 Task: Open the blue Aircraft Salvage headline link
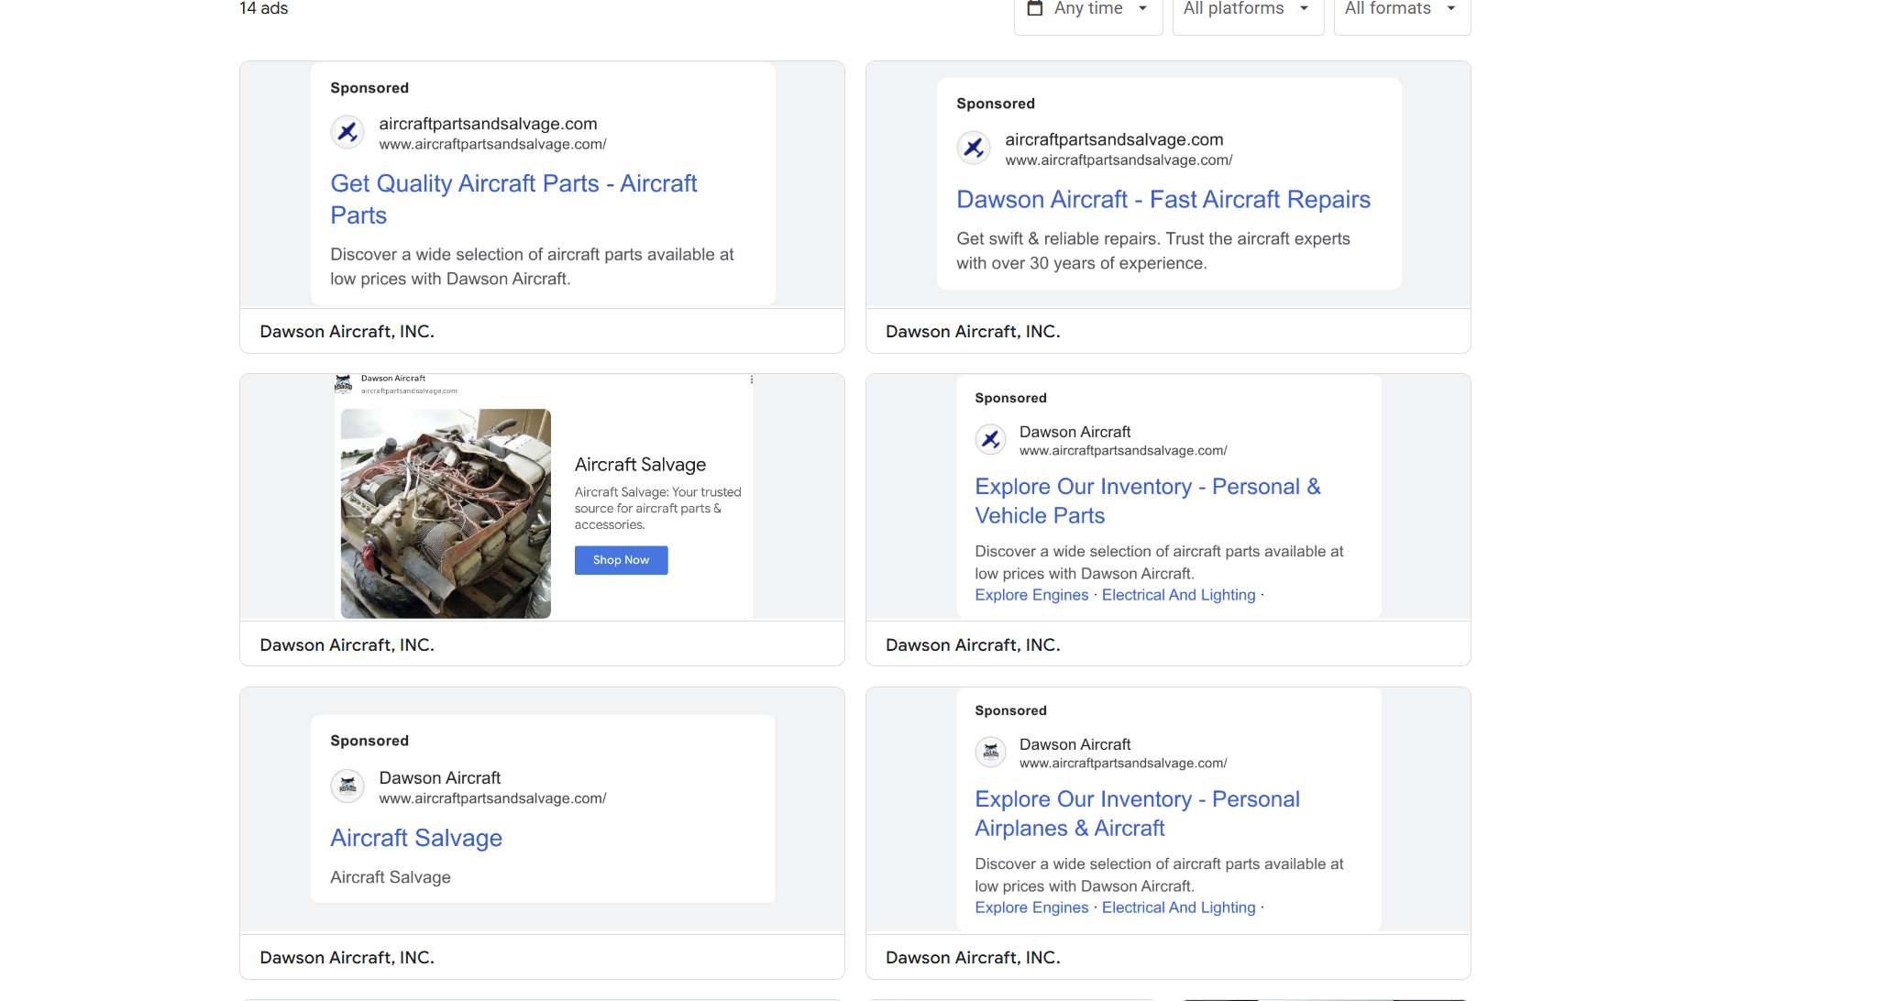coord(416,838)
